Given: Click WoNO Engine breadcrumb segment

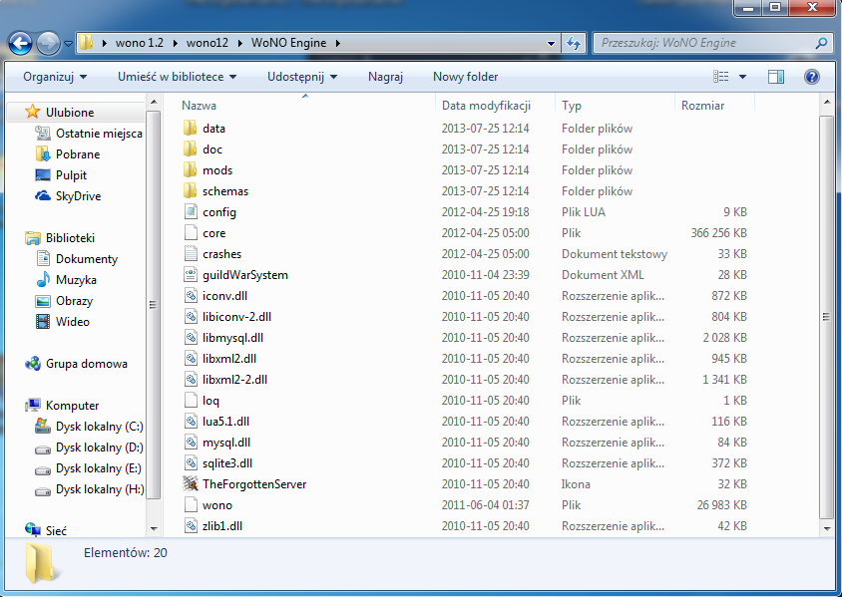Looking at the screenshot, I should 289,43.
